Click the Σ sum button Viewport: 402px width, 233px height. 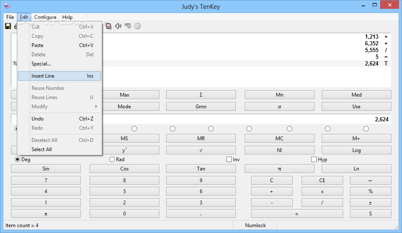tap(201, 95)
